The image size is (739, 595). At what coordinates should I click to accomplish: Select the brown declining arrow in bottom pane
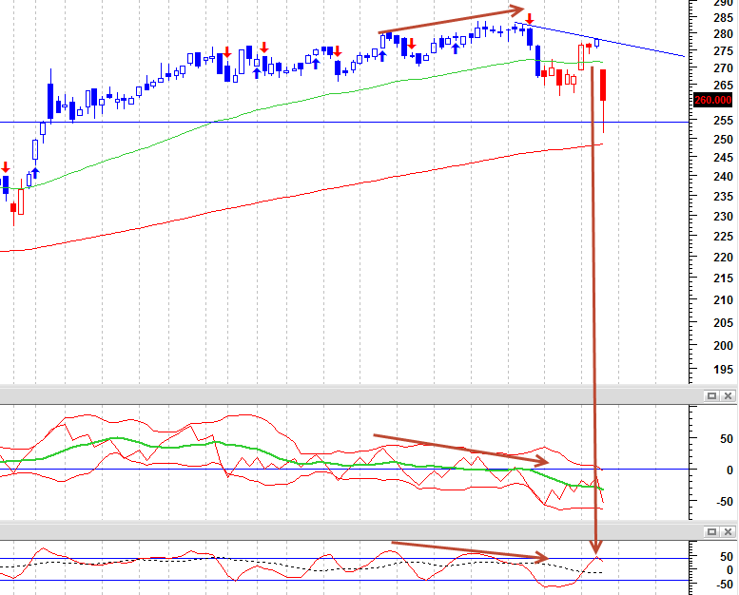click(470, 550)
